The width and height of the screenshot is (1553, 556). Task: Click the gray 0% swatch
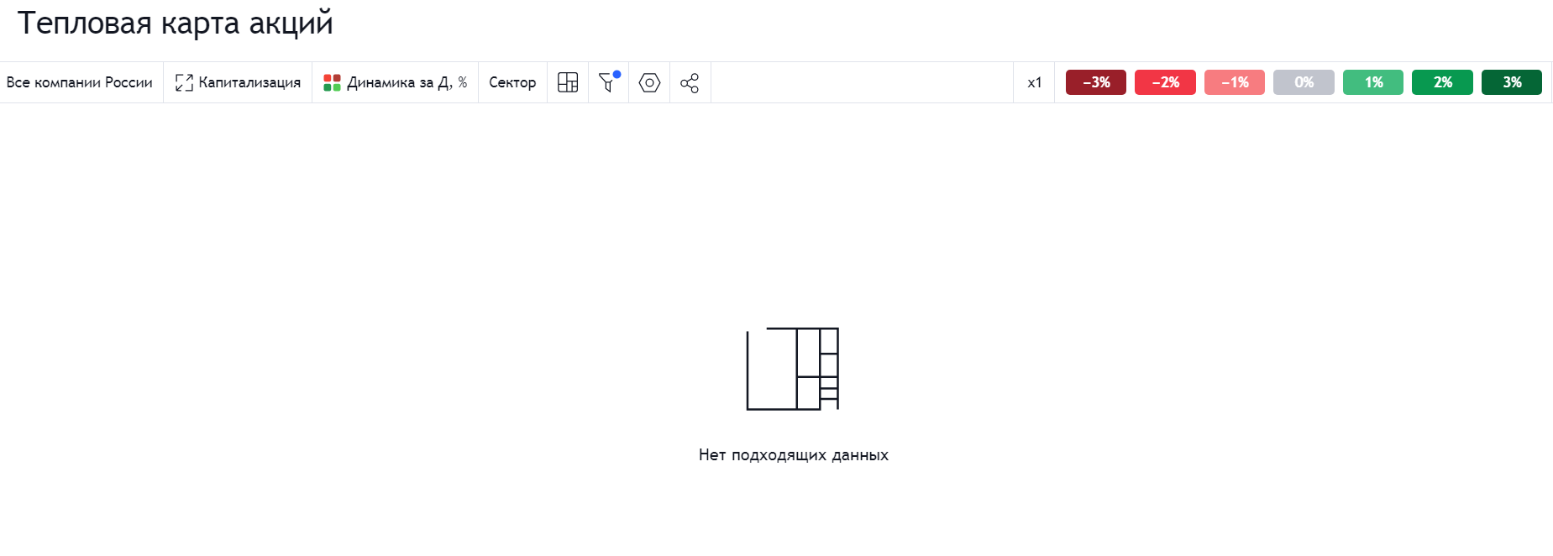[x=1304, y=82]
